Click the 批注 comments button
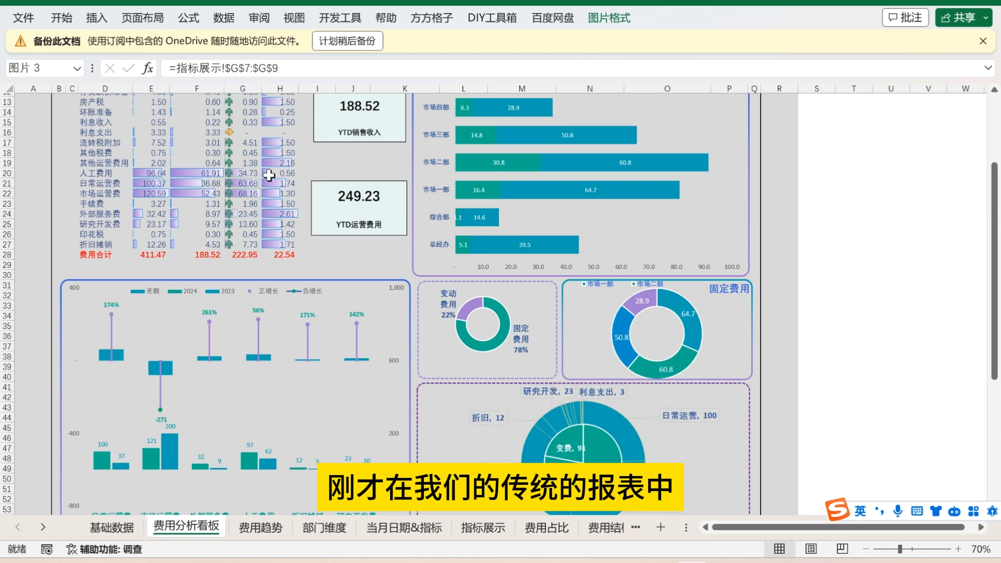This screenshot has height=563, width=1001. click(x=906, y=18)
